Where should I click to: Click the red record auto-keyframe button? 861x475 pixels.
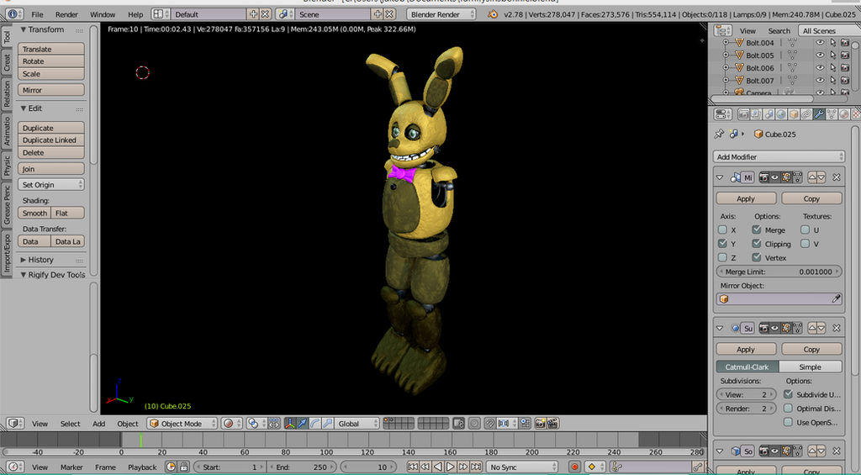coord(575,467)
